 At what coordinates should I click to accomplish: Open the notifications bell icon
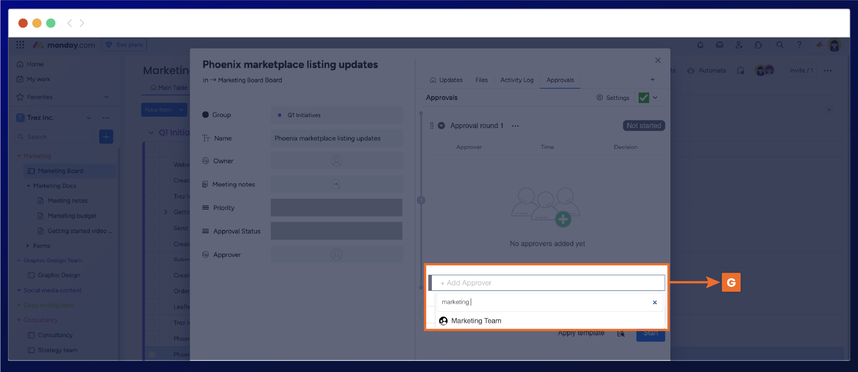(700, 45)
